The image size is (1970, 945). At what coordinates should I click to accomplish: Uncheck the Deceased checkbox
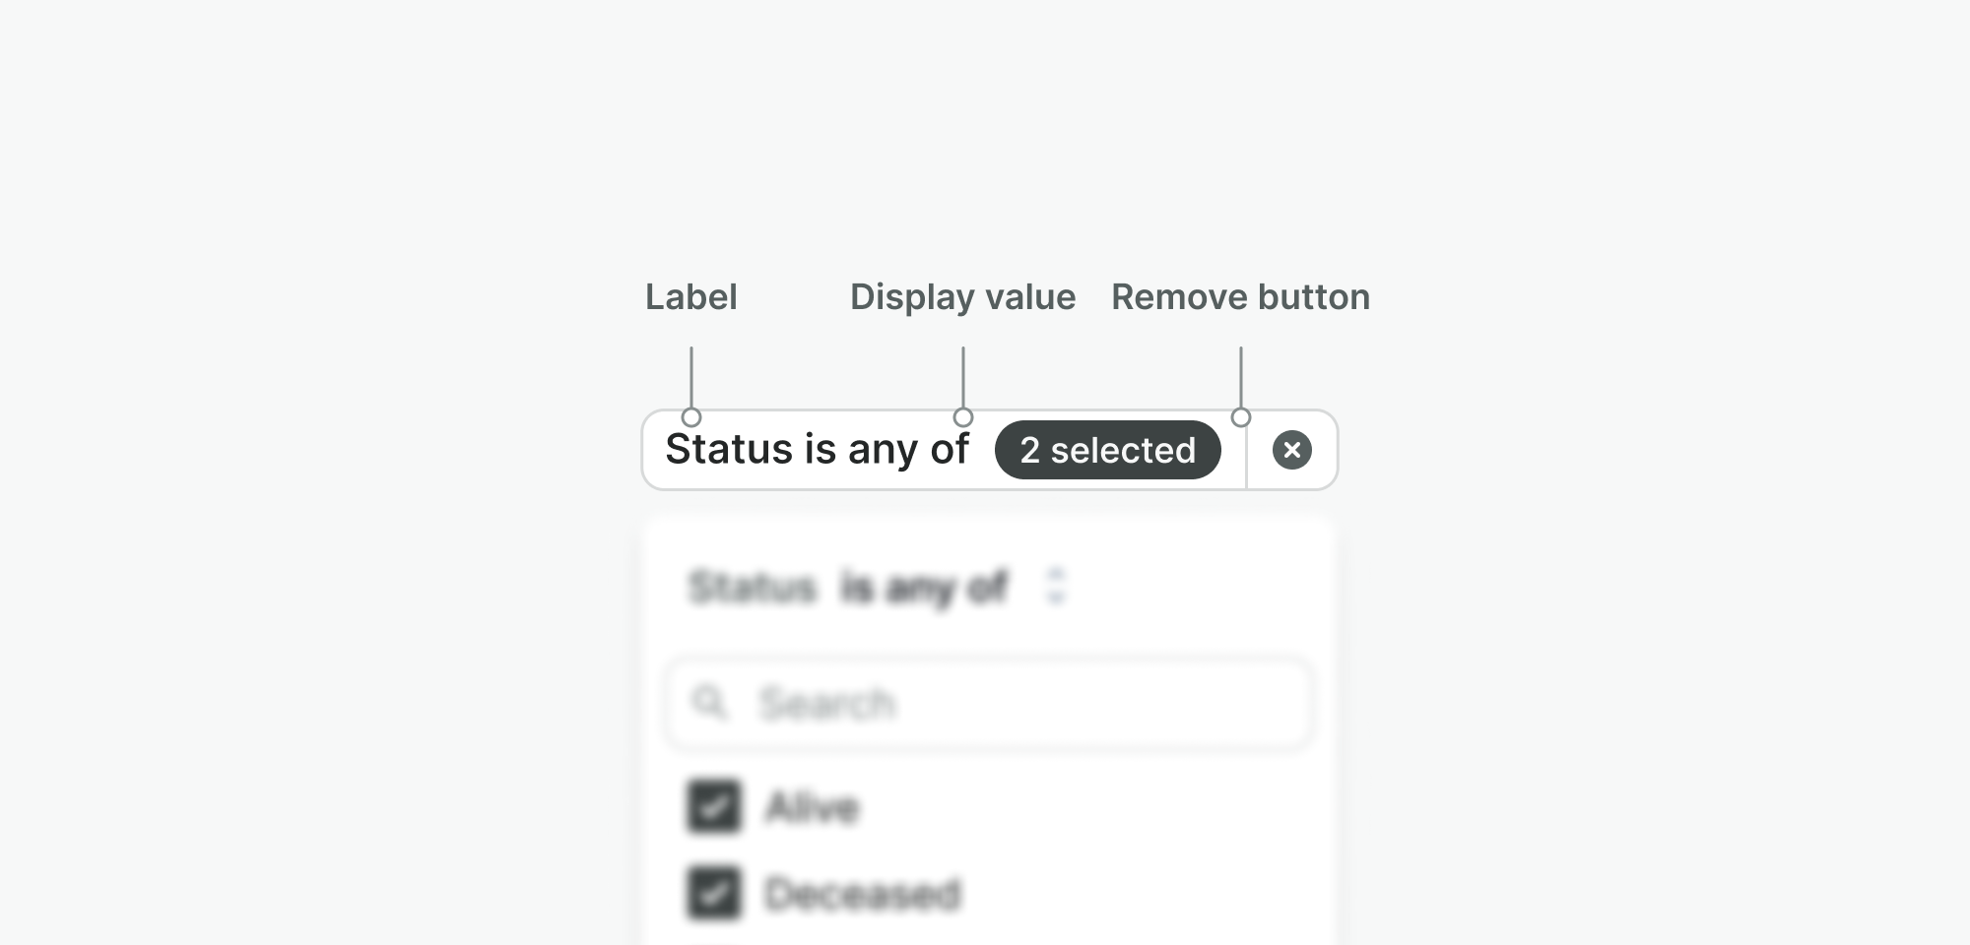[x=713, y=893]
